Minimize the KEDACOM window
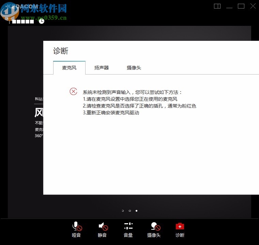 229,7
